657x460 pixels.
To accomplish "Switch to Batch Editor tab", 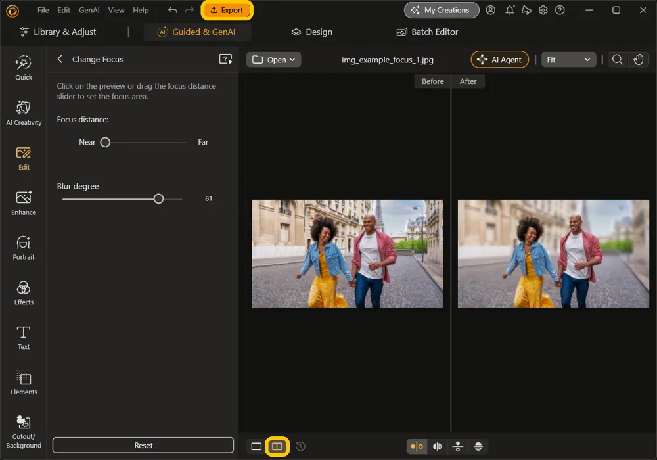I will 427,32.
